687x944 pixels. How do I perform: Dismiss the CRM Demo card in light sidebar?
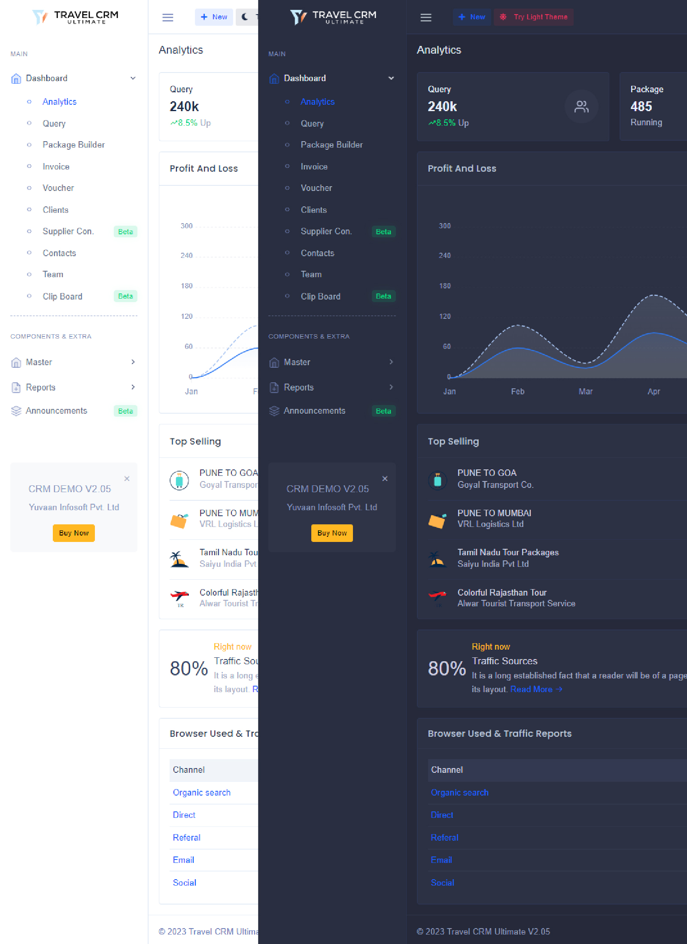click(x=127, y=478)
